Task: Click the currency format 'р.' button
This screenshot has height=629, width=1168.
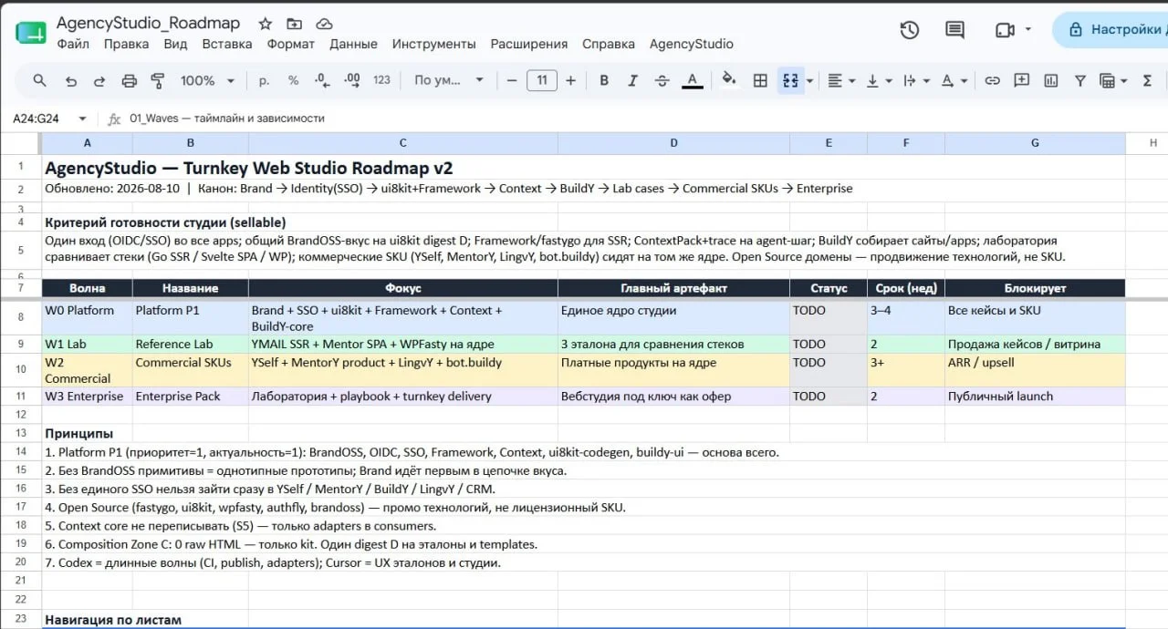Action: [265, 80]
